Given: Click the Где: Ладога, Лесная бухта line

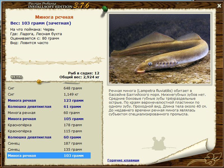Looking at the screenshot, I should pos(36,34).
